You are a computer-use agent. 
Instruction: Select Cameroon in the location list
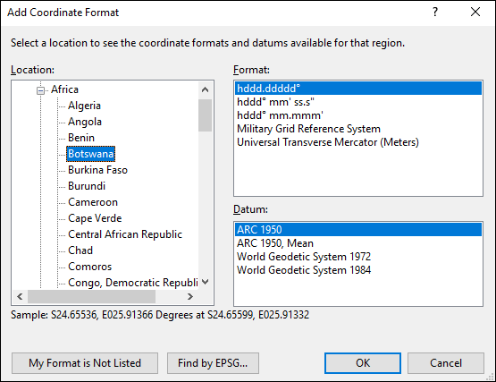pos(93,202)
